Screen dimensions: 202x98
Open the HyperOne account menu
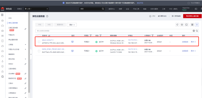coord(186,9)
